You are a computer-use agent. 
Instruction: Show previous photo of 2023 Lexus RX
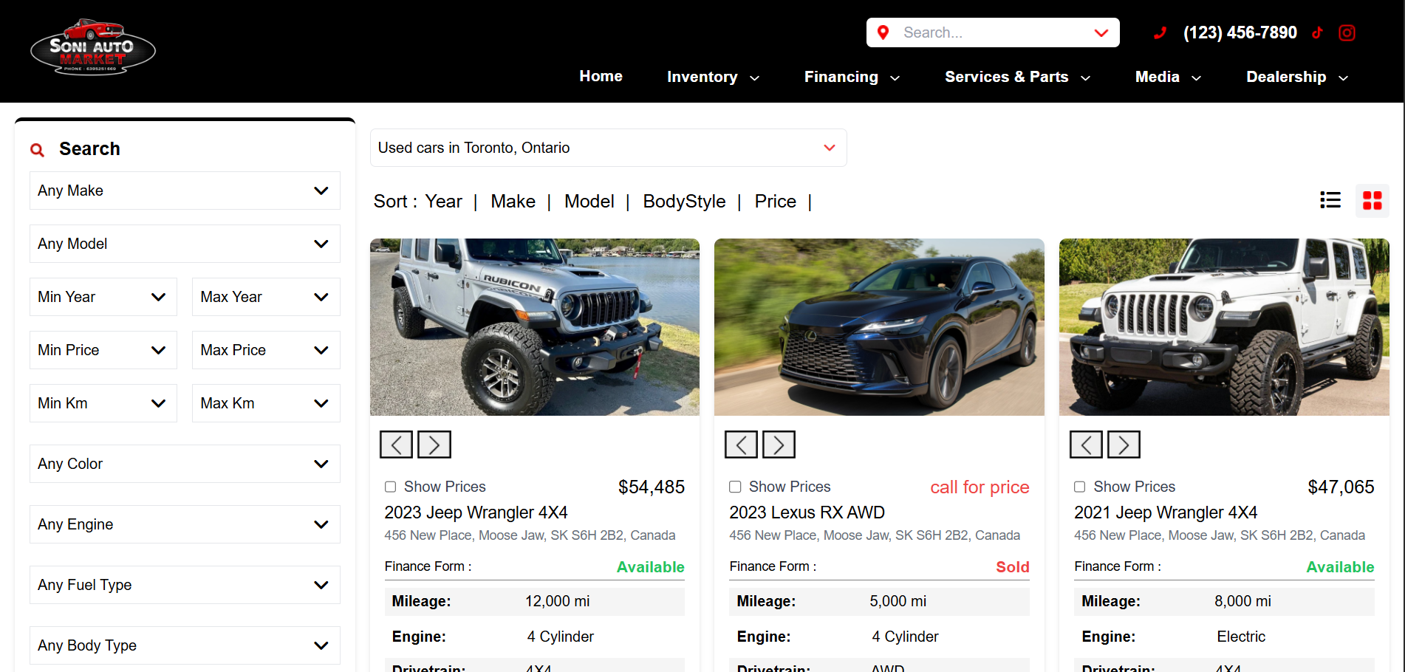coord(741,445)
